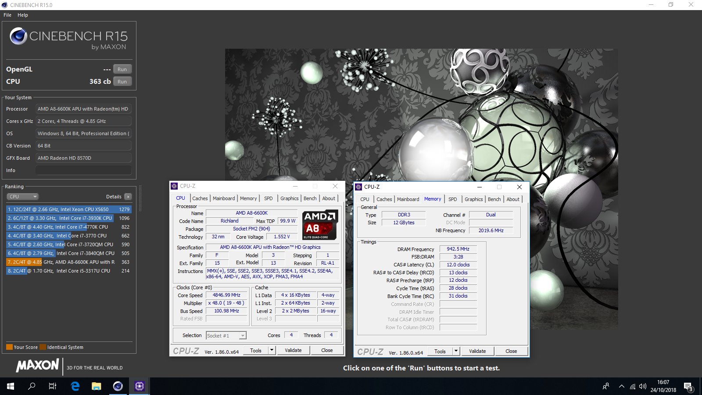The width and height of the screenshot is (702, 395).
Task: Switch to Cinebench taskbar icon
Action: (x=118, y=386)
